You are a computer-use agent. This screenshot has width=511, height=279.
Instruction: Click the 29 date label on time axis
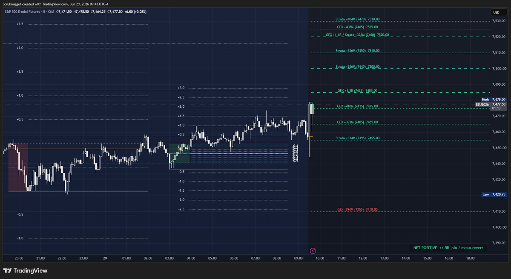pos(105,258)
